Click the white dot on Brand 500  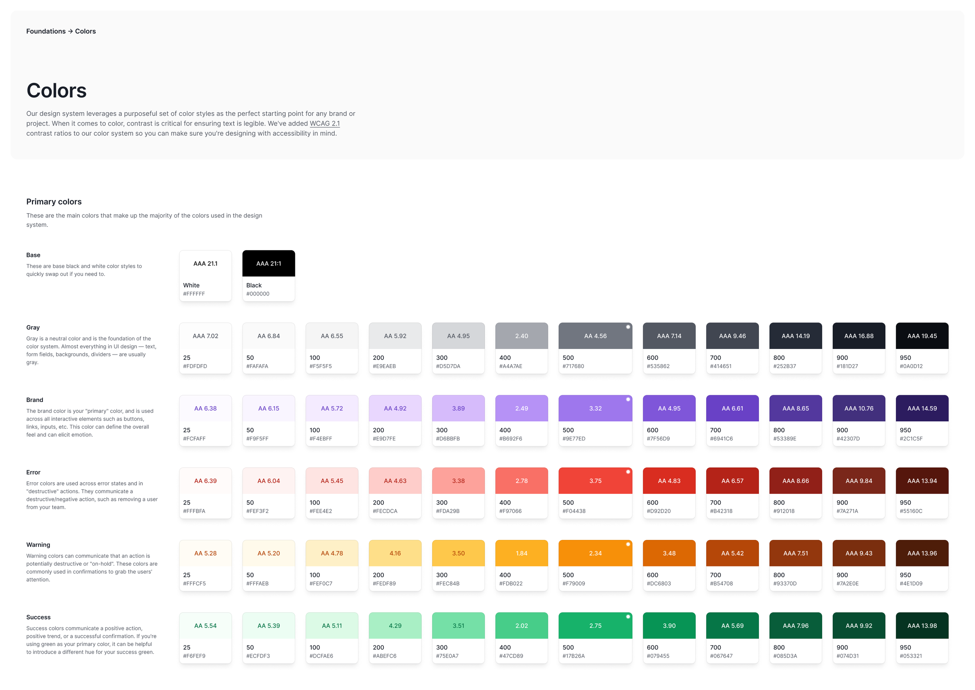(628, 399)
